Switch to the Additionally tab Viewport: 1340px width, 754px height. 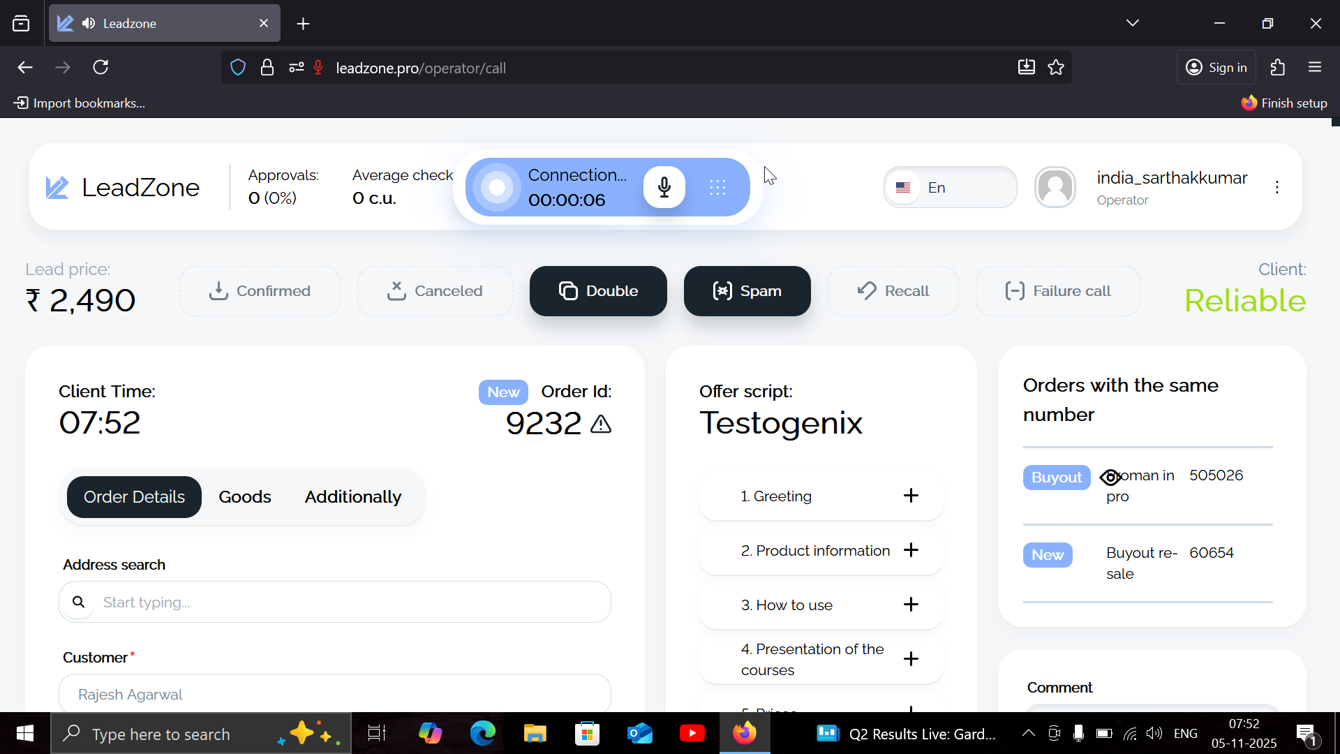pos(352,497)
